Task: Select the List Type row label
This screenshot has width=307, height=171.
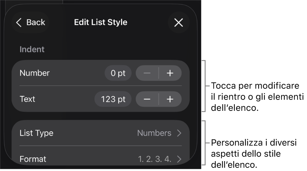Action: (36, 133)
